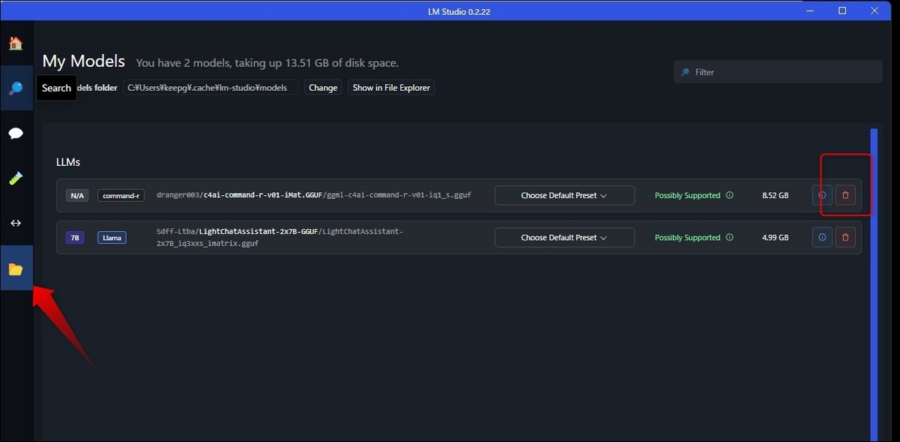Delete the 4.99 GB LightChatAssistant model
The image size is (900, 442).
click(x=845, y=237)
